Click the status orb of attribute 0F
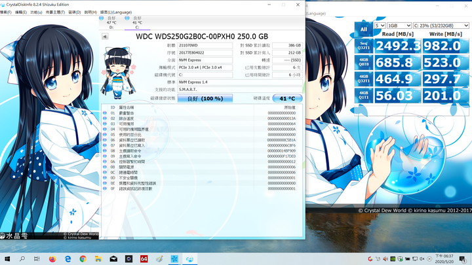Screen dimensions: 472x265 (x=105, y=188)
